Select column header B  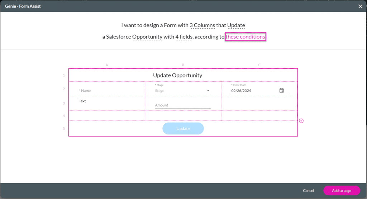click(x=183, y=65)
